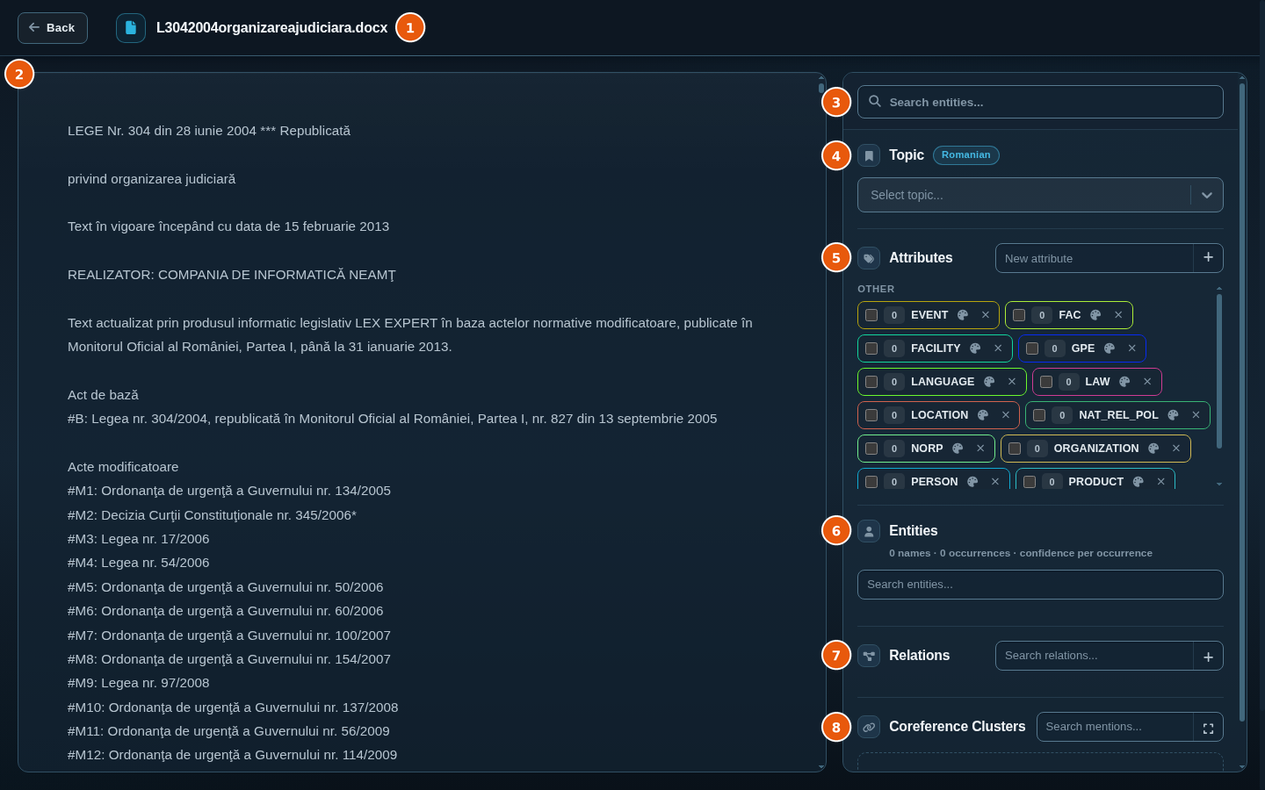Remove the GPE attribute
This screenshot has width=1265, height=790.
(1132, 348)
